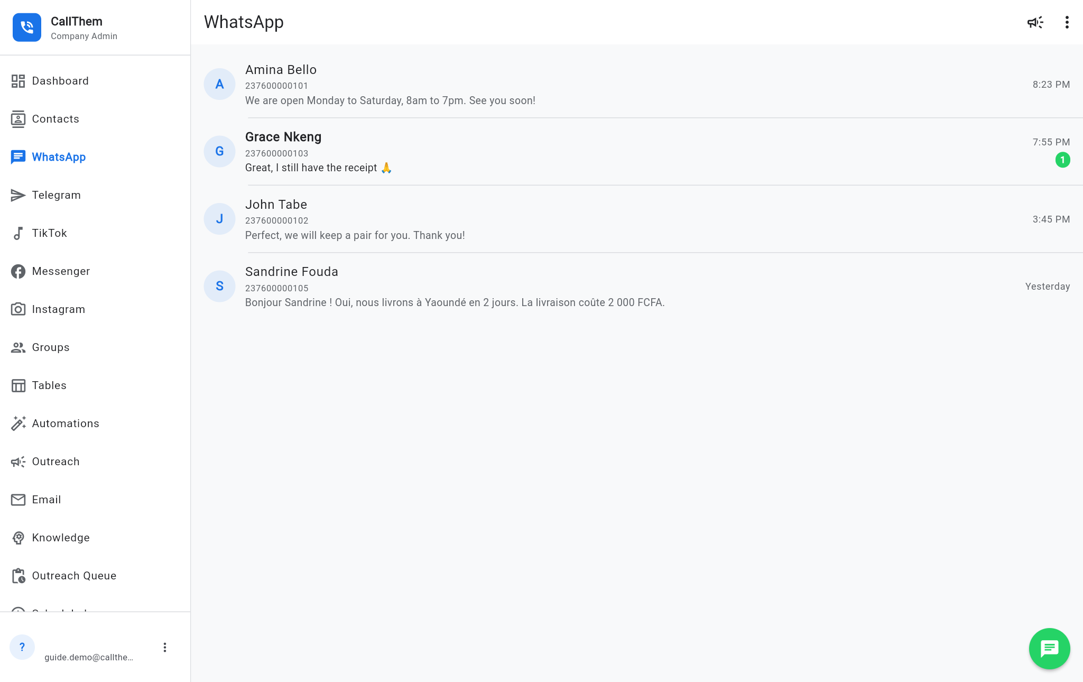Click Amina Bello's avatar letter A
This screenshot has width=1083, height=682.
219,84
